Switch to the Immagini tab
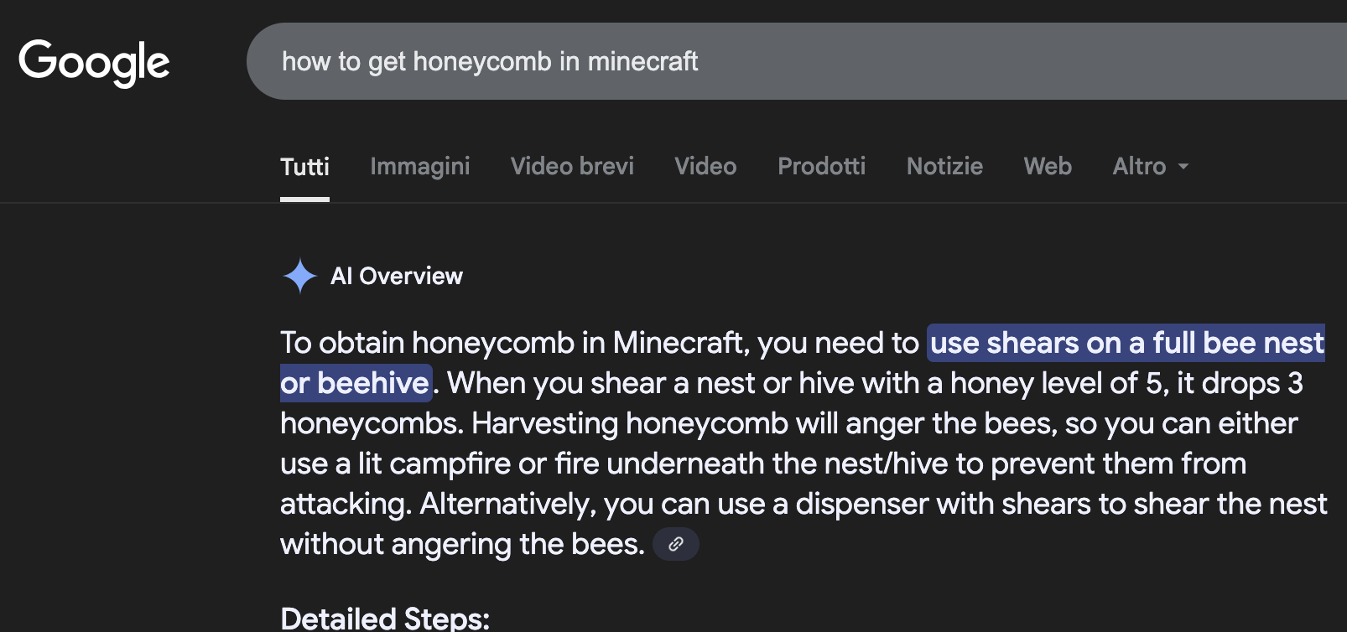Image resolution: width=1347 pixels, height=632 pixels. click(419, 167)
